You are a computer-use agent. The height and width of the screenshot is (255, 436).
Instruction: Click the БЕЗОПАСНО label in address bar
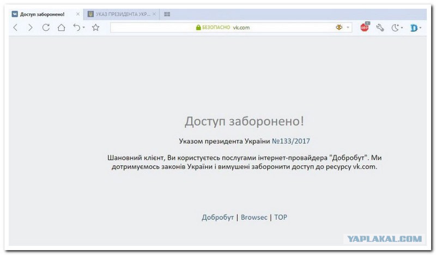pos(216,28)
